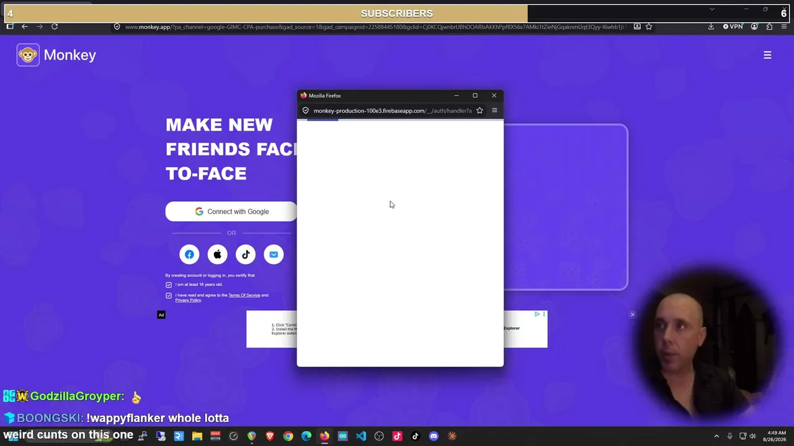
Task: Open Discord from the taskbar
Action: [x=434, y=436]
